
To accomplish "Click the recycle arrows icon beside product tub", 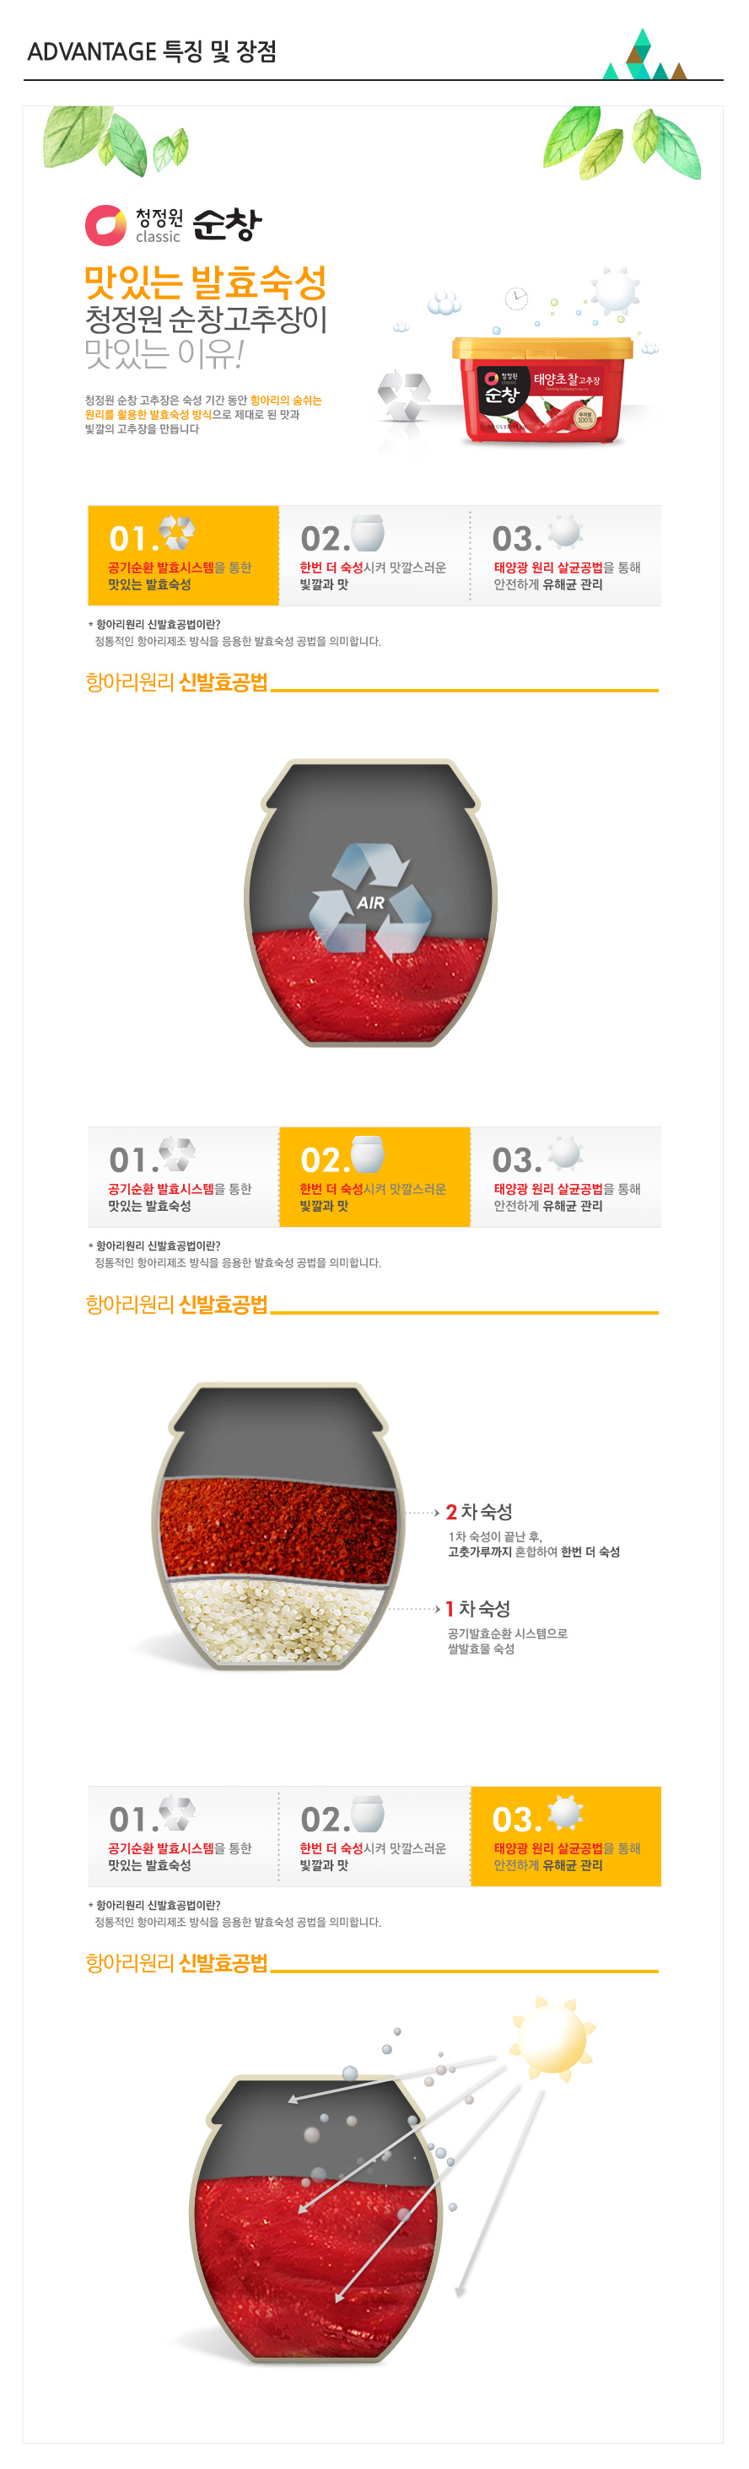I will click(404, 395).
